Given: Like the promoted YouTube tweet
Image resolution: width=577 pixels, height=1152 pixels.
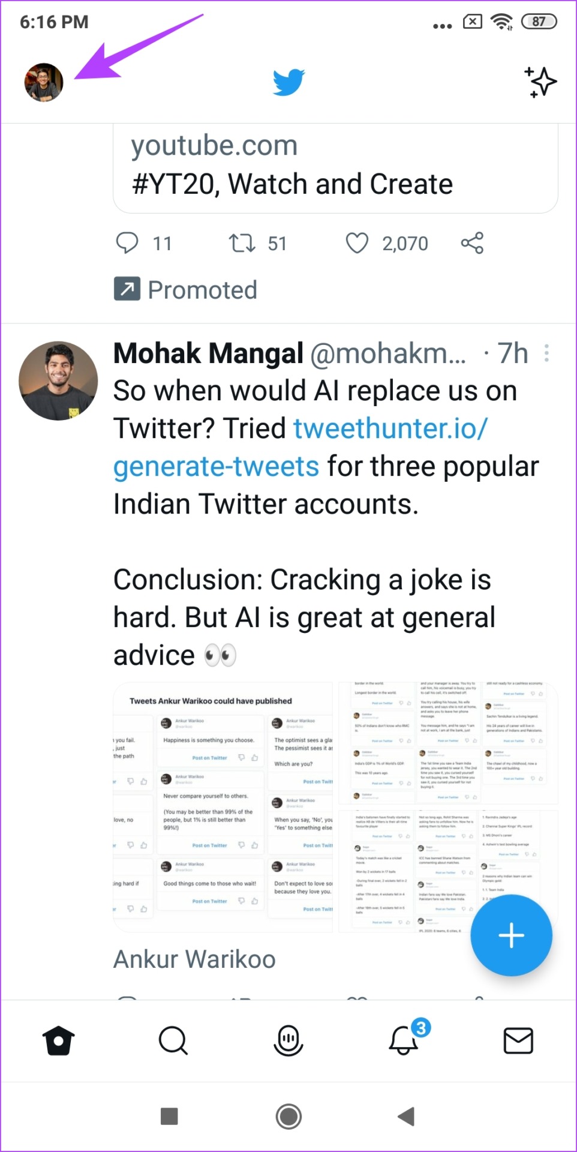Looking at the screenshot, I should (357, 243).
